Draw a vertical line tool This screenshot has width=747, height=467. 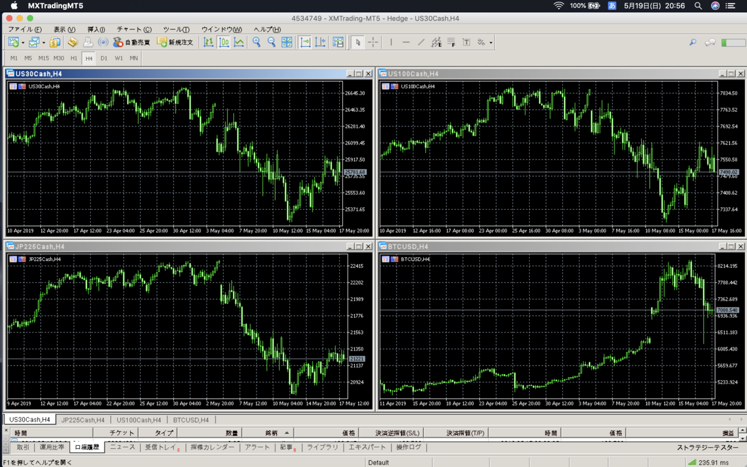coord(391,42)
